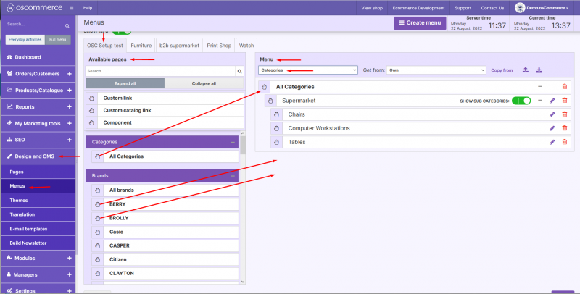Edit the Computer Workstations item with pencil icon
The height and width of the screenshot is (294, 580).
[552, 128]
